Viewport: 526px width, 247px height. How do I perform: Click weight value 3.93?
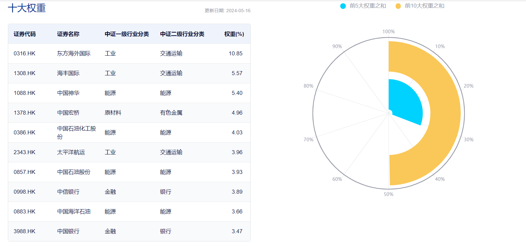(237, 172)
